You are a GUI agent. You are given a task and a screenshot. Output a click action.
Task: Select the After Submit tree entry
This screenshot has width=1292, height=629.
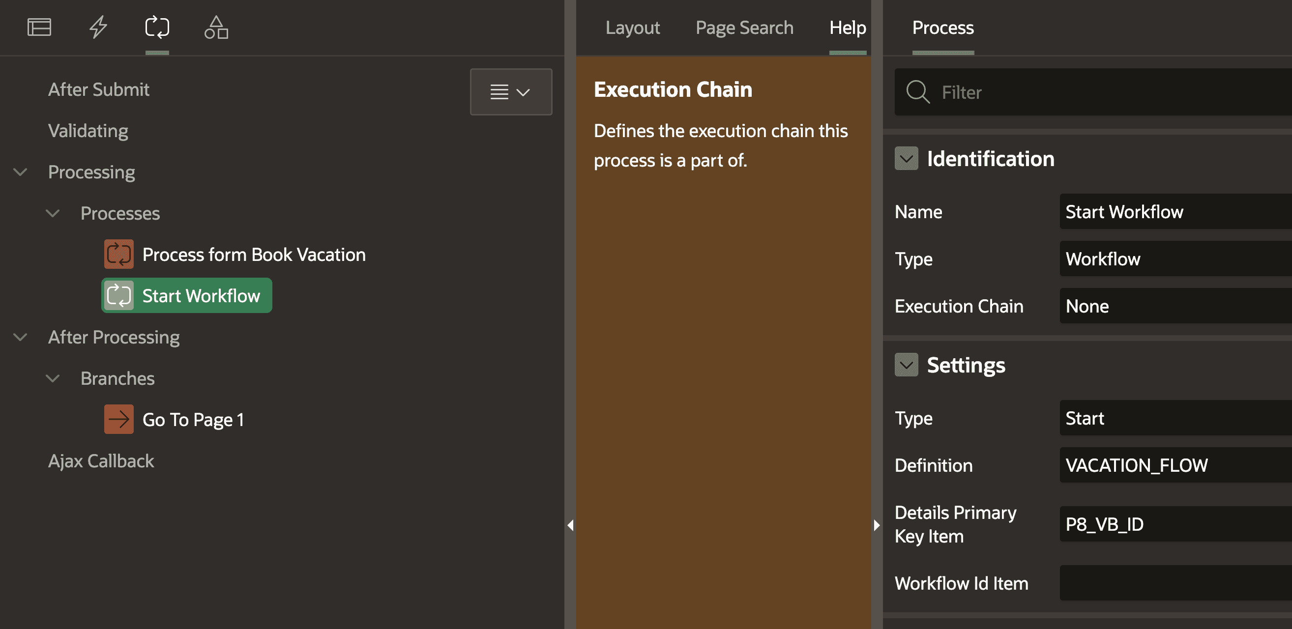click(x=98, y=89)
